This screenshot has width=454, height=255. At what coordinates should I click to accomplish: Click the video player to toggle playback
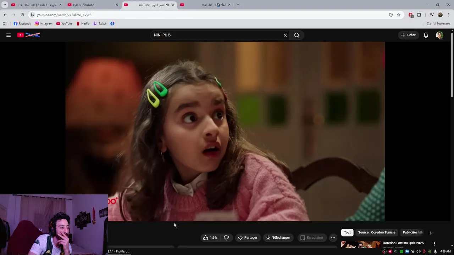[225, 131]
